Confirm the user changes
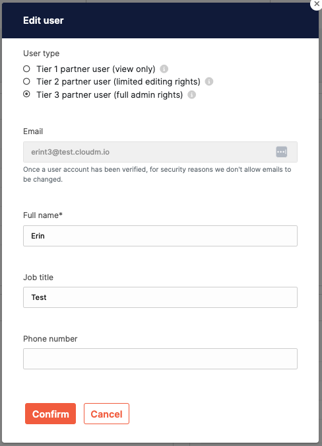 pyautogui.click(x=50, y=414)
